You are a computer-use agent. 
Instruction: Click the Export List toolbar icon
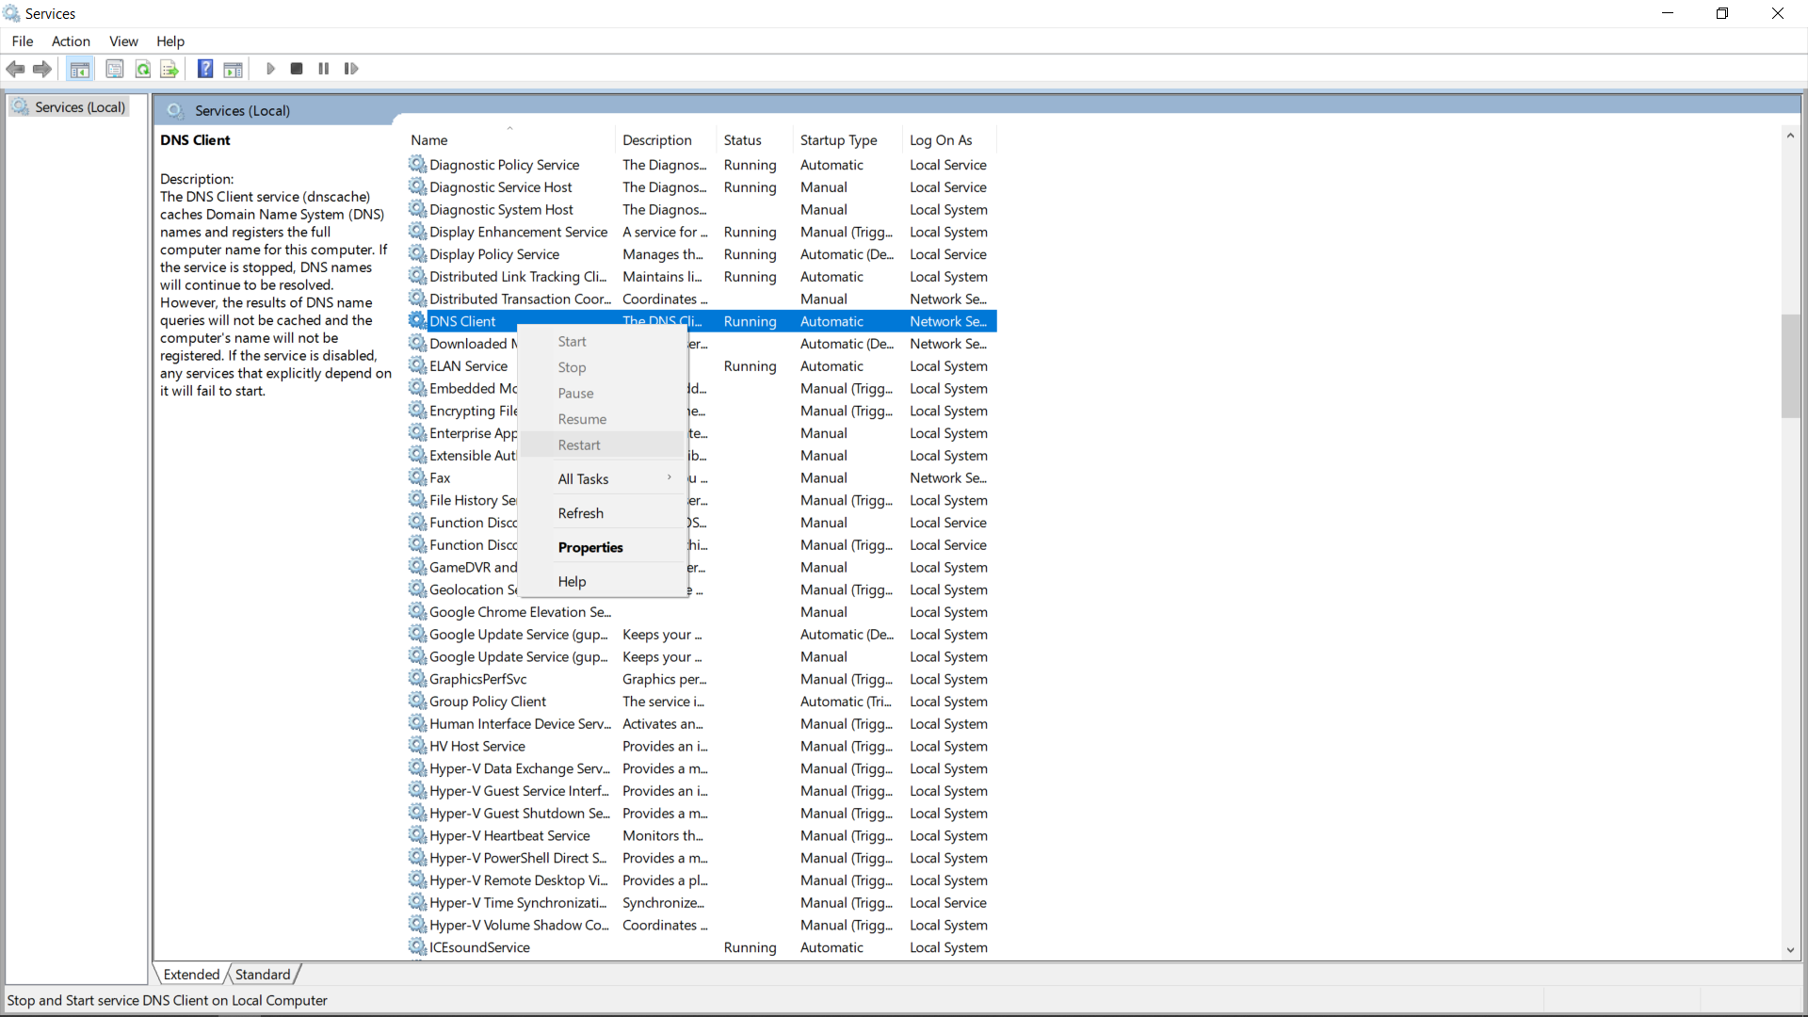[169, 69]
